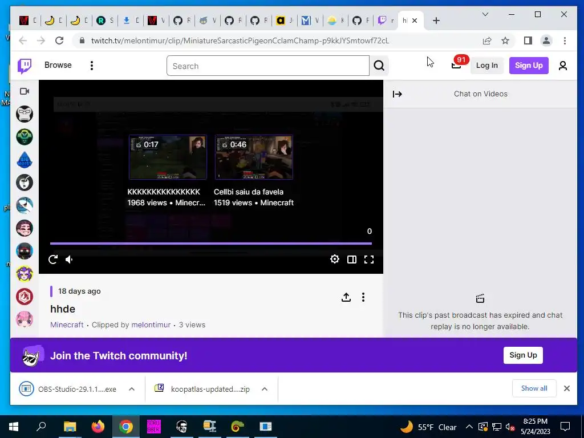Show all downloads
This screenshot has height=438, width=584.
534,388
